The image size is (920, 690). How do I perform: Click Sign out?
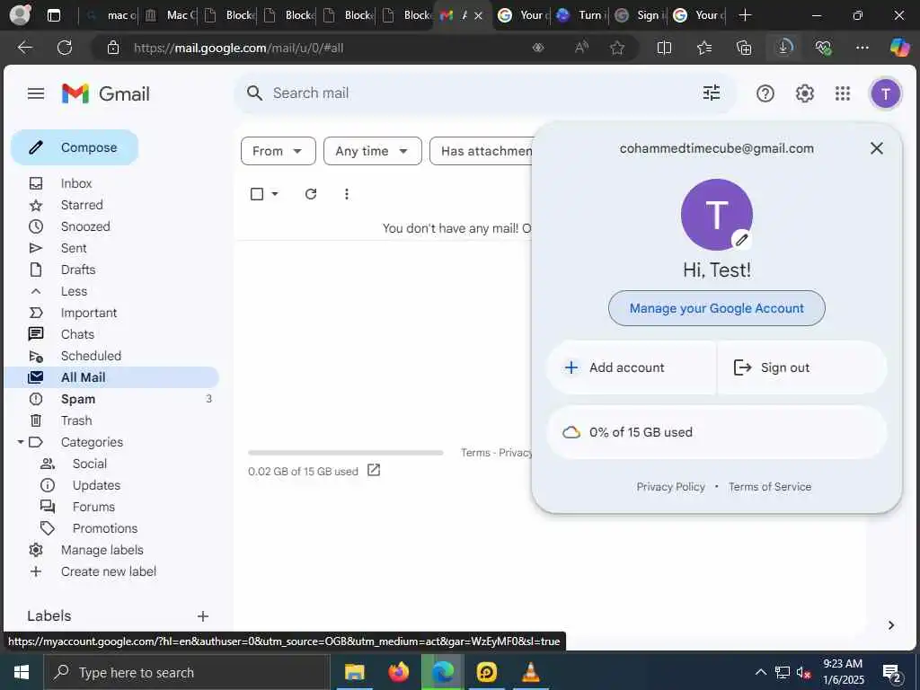click(x=802, y=367)
